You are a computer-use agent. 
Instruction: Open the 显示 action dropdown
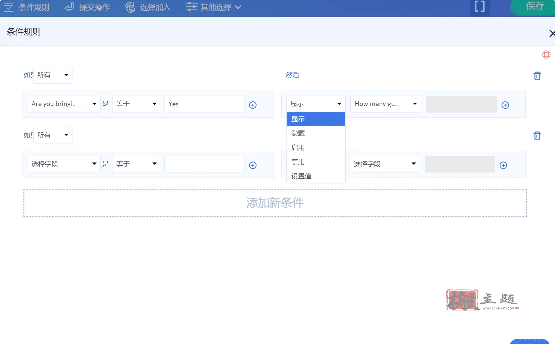tap(316, 104)
